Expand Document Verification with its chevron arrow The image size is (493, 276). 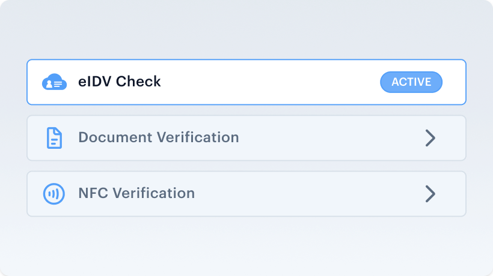(x=430, y=138)
